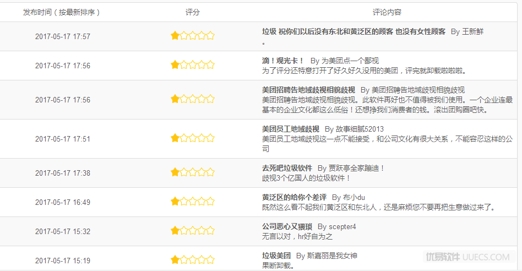Click author name By 王新鲜
Screen dimensions: 522x271
[467, 31]
